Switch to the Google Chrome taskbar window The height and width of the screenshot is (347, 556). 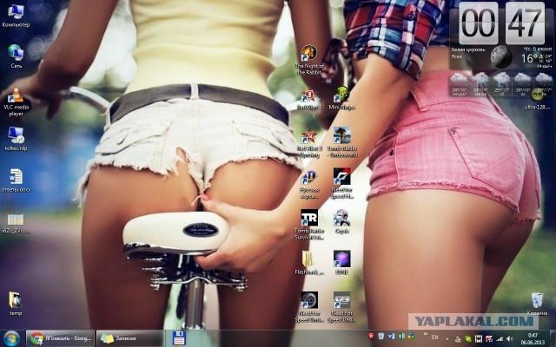pyautogui.click(x=60, y=338)
